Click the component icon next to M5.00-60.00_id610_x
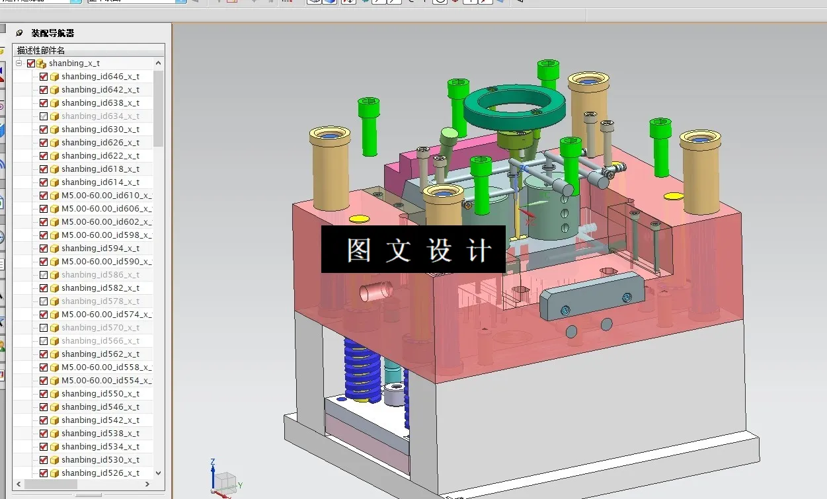827x499 pixels. pyautogui.click(x=54, y=195)
